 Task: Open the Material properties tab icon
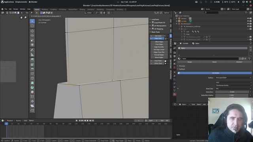click(x=175, y=94)
